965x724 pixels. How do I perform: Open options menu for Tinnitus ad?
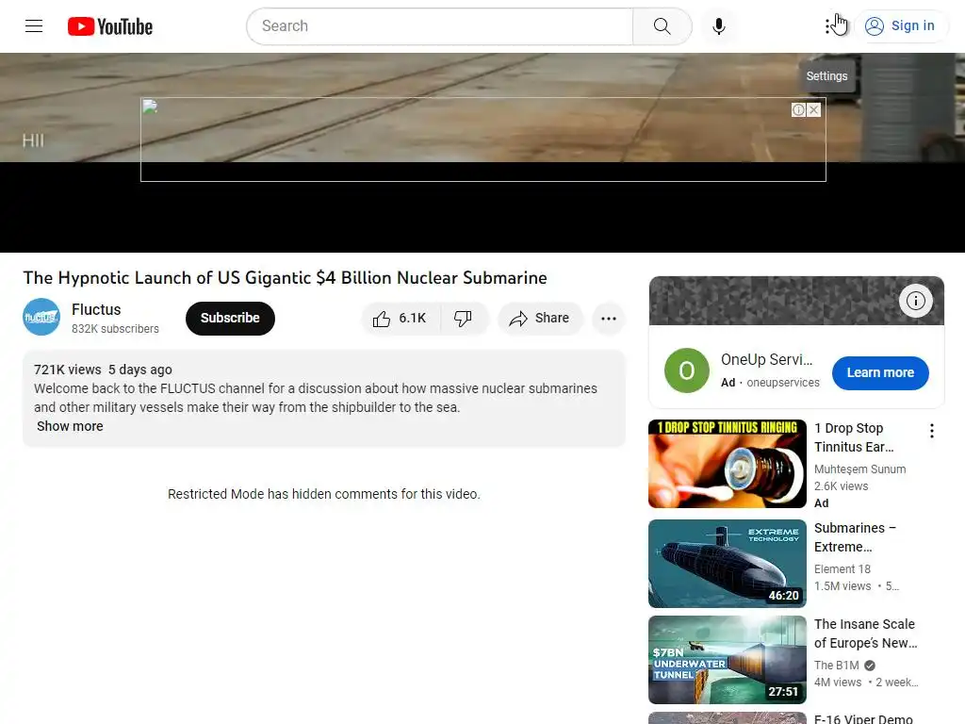(x=932, y=430)
